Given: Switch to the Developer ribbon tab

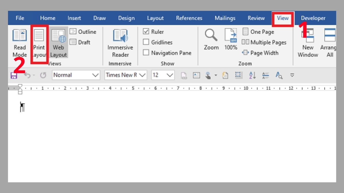Looking at the screenshot, I should pos(313,18).
